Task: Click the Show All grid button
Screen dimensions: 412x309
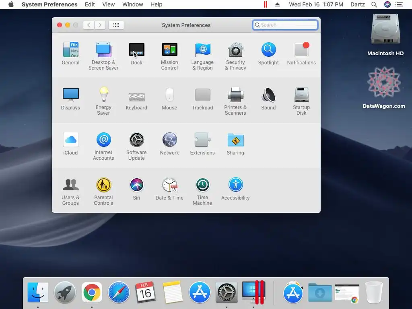Action: pos(116,25)
